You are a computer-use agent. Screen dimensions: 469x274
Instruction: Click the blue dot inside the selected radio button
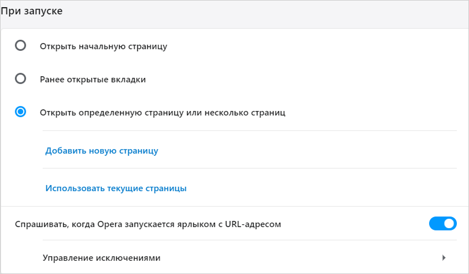click(20, 112)
